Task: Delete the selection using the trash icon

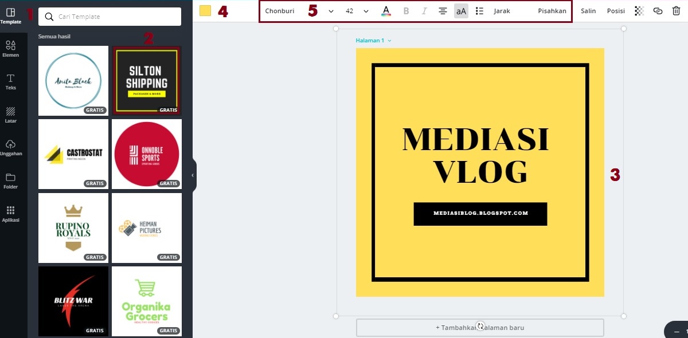Action: coord(677,10)
